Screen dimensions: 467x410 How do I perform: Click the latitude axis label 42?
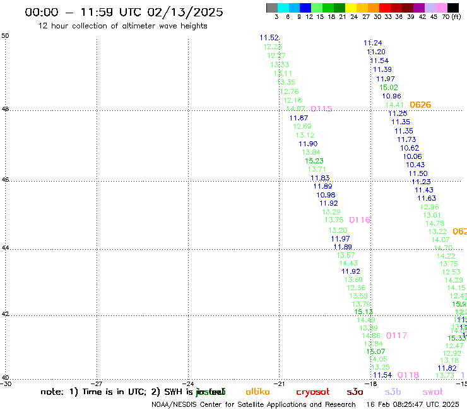(5, 314)
